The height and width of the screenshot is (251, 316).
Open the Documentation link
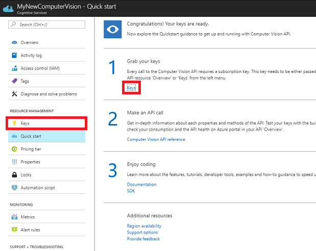(141, 184)
